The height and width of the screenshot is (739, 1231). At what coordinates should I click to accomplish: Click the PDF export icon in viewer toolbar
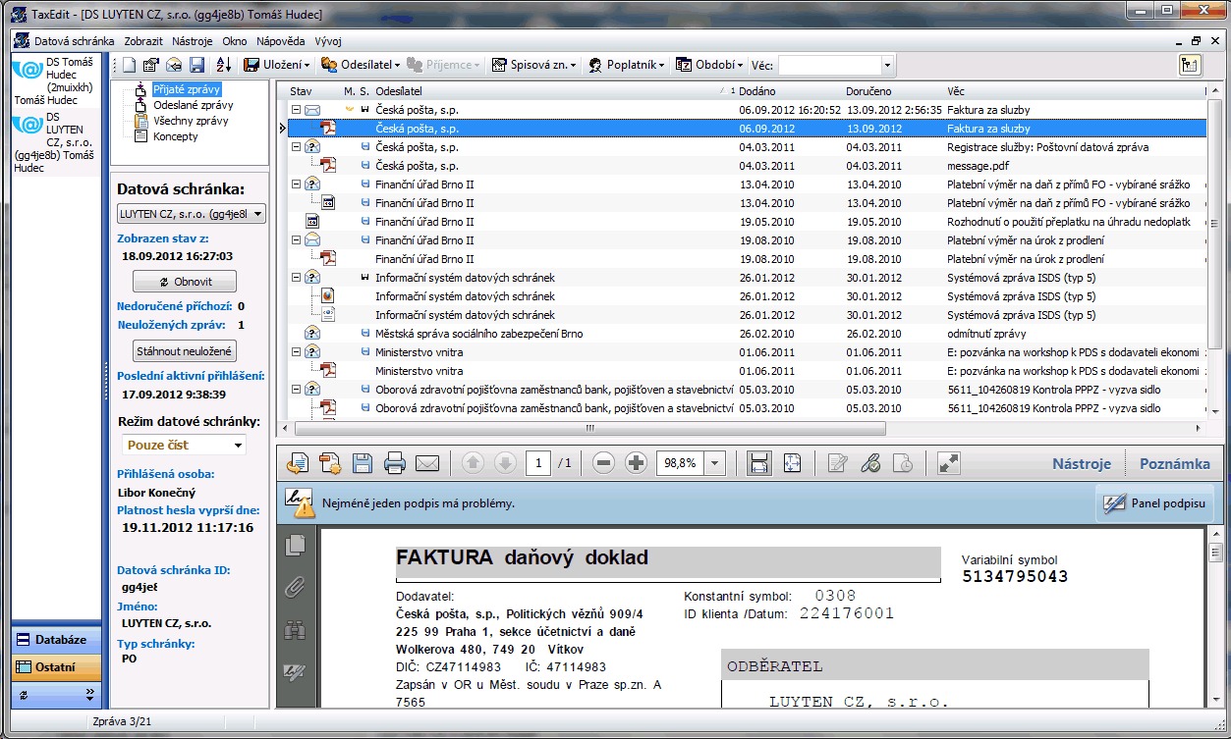299,463
